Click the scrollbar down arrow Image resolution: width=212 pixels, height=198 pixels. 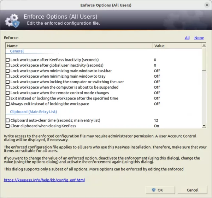[x=204, y=126]
